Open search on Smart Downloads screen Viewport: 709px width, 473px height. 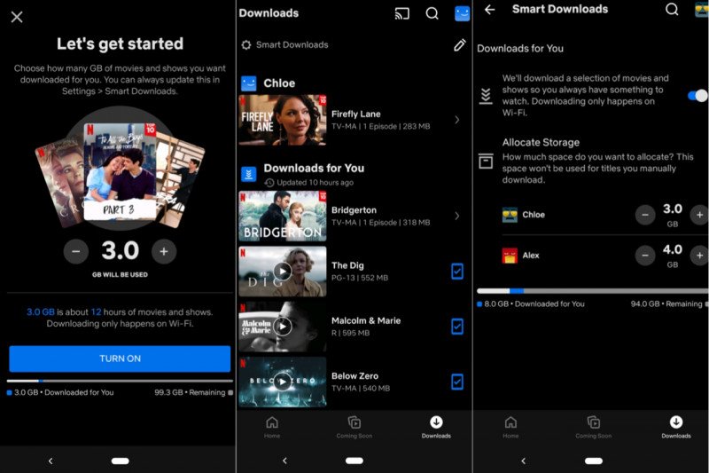pos(672,9)
